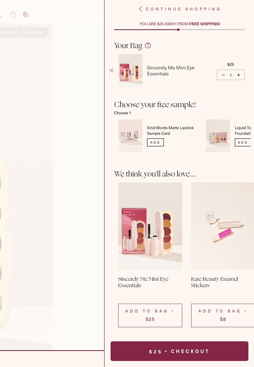The height and width of the screenshot is (367, 254).
Task: Click the $25 Checkout button
Action: (179, 351)
